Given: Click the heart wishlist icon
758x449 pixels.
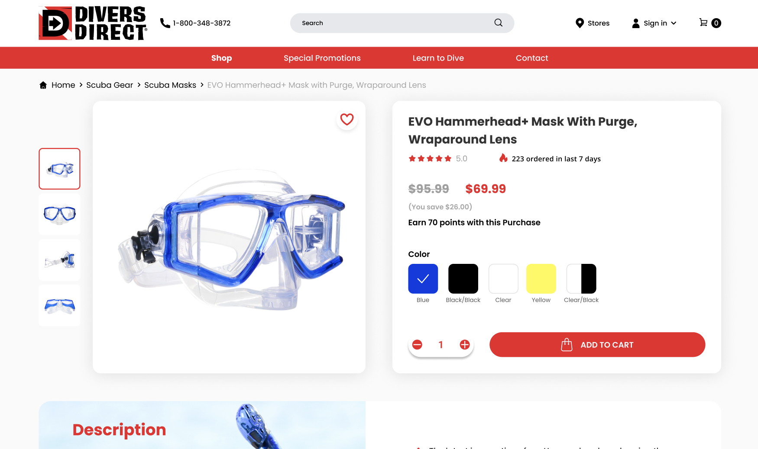Looking at the screenshot, I should [x=347, y=119].
